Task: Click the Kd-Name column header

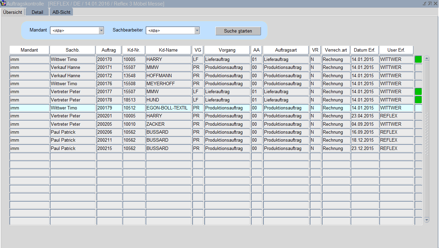Action: click(168, 50)
